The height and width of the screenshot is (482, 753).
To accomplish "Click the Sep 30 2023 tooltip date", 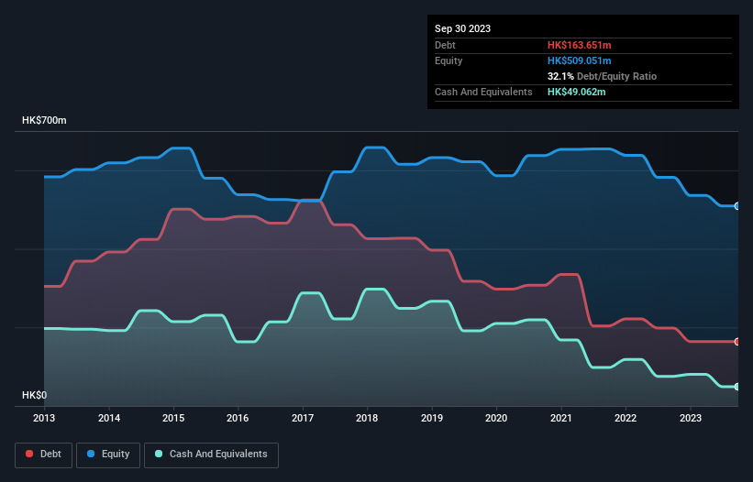I will pos(462,28).
